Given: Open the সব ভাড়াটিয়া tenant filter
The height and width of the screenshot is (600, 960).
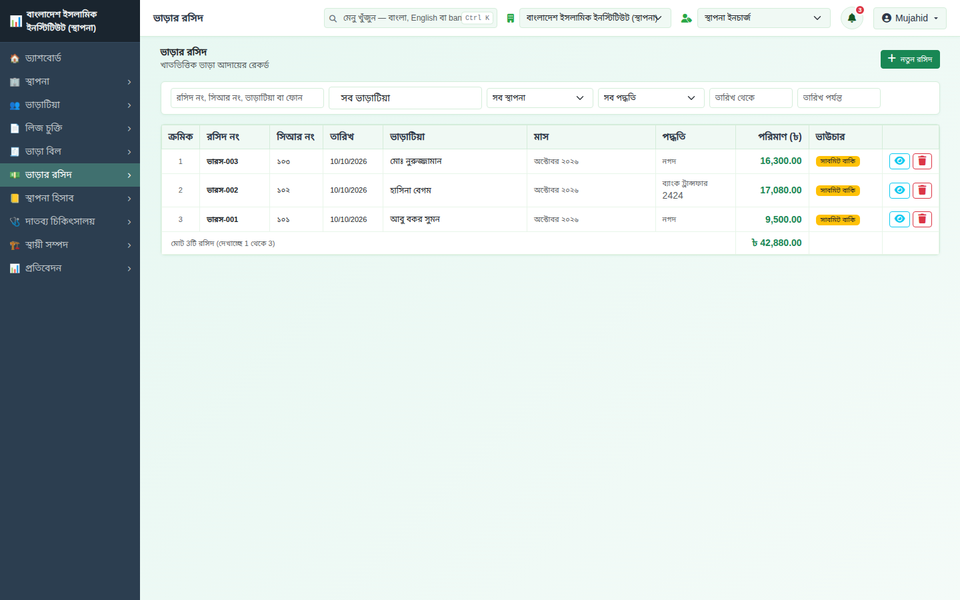Looking at the screenshot, I should tap(405, 98).
